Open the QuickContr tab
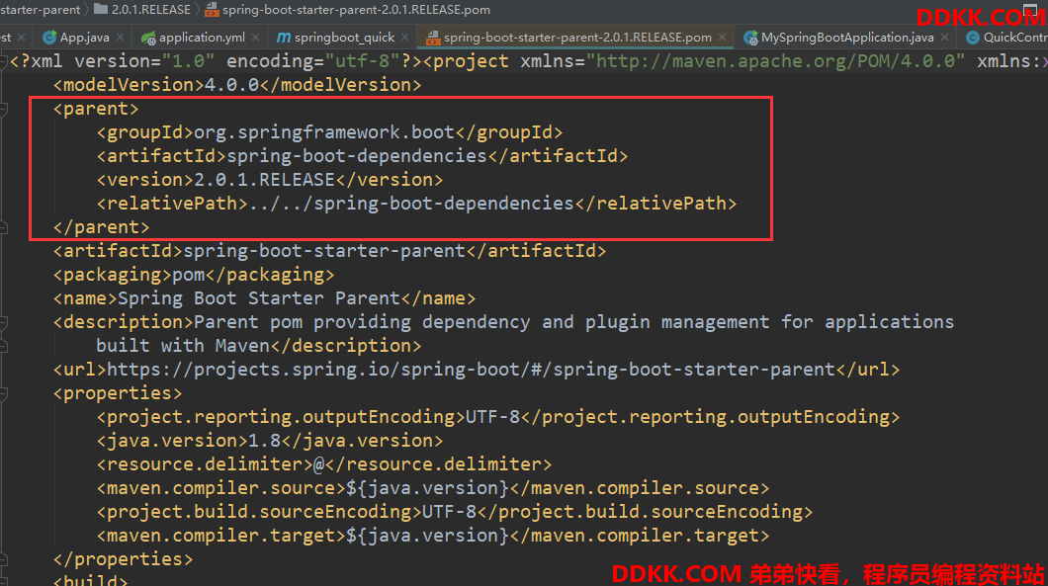The image size is (1048, 586). (x=1015, y=38)
